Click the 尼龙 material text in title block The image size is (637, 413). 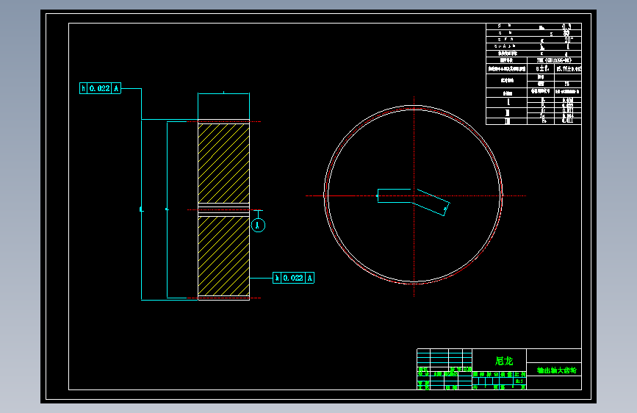[504, 361]
